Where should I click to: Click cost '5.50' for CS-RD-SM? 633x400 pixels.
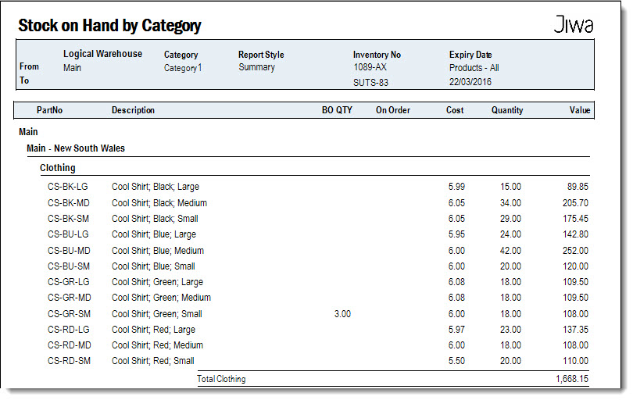[456, 361]
